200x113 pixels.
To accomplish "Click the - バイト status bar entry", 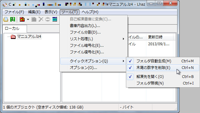I will (x=127, y=107).
